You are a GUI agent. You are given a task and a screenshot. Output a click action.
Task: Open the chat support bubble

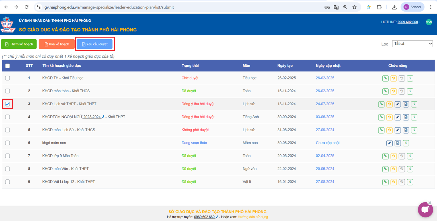click(425, 210)
